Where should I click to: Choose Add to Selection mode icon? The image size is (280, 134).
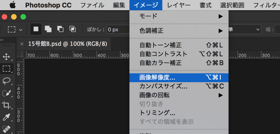pyautogui.click(x=48, y=29)
